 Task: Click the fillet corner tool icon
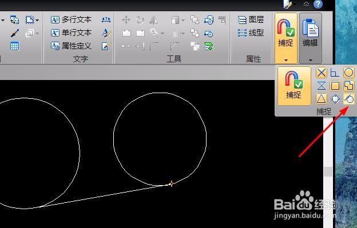pos(154,46)
